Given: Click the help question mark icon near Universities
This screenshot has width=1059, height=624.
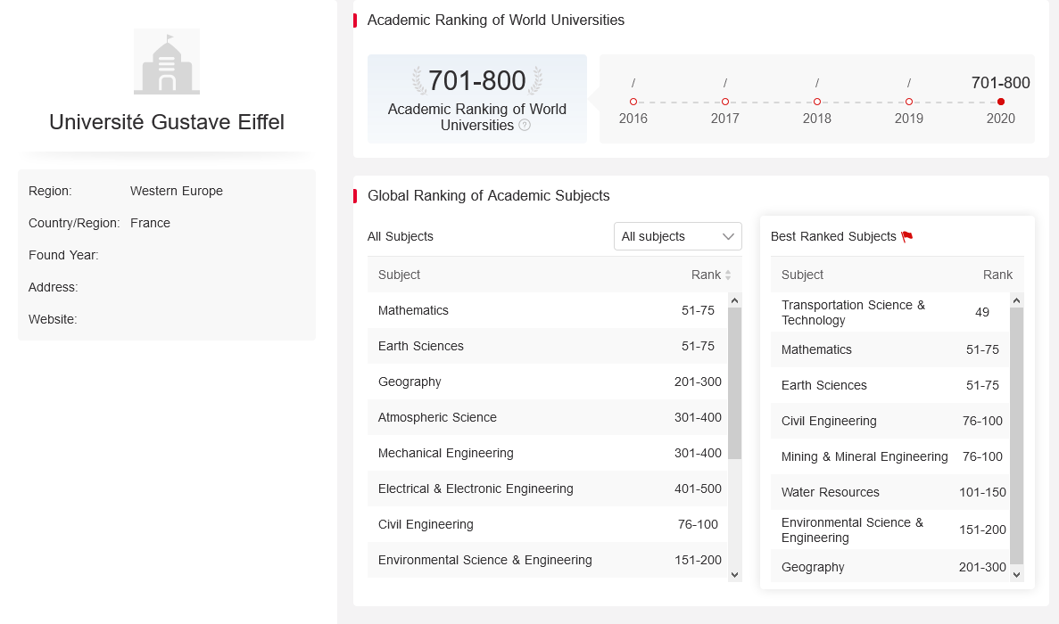Looking at the screenshot, I should click(524, 125).
